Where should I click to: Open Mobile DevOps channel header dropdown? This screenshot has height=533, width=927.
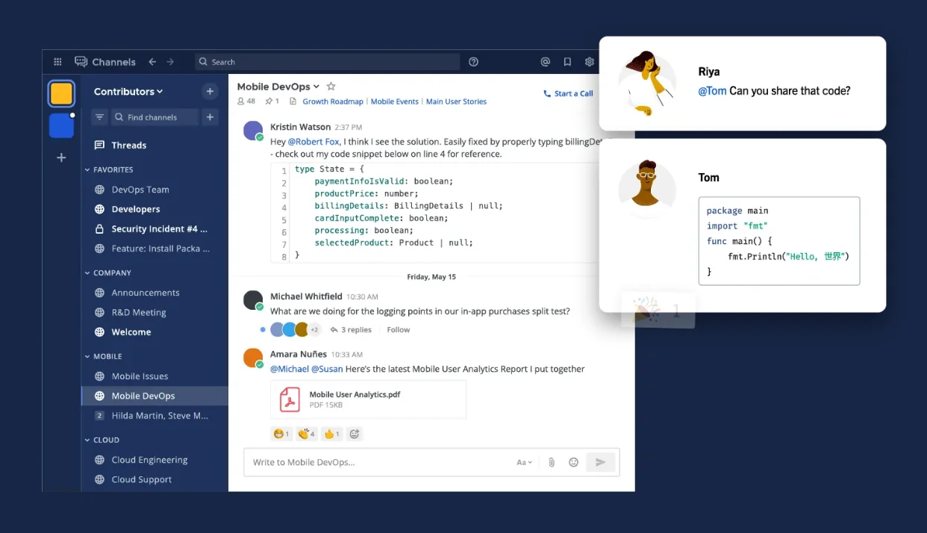(316, 87)
